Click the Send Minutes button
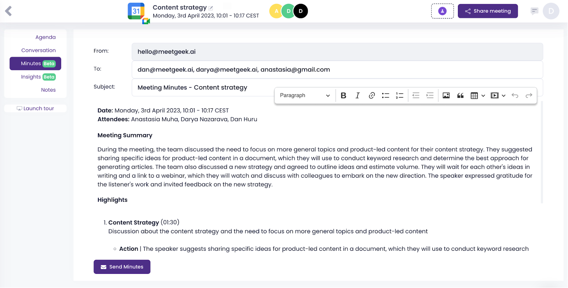 [x=122, y=267]
